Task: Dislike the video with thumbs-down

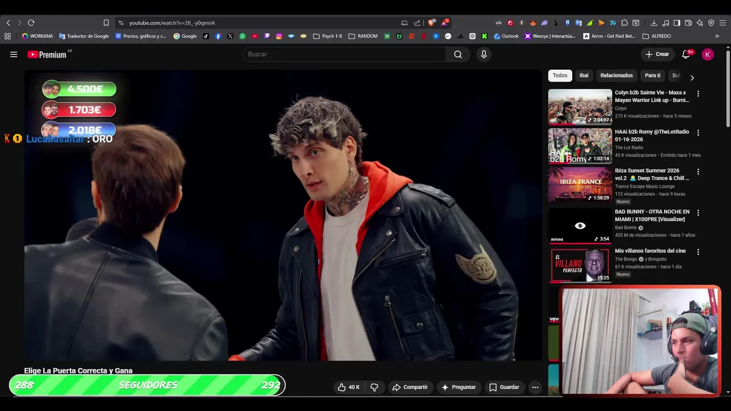Action: 375,387
